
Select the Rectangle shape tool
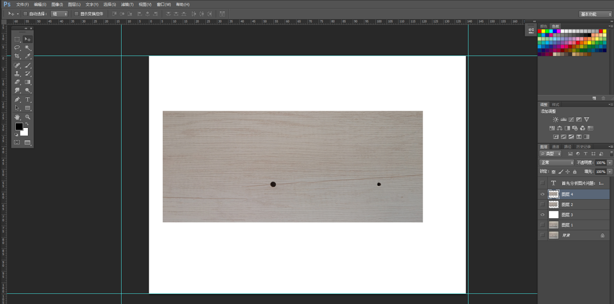pos(28,108)
